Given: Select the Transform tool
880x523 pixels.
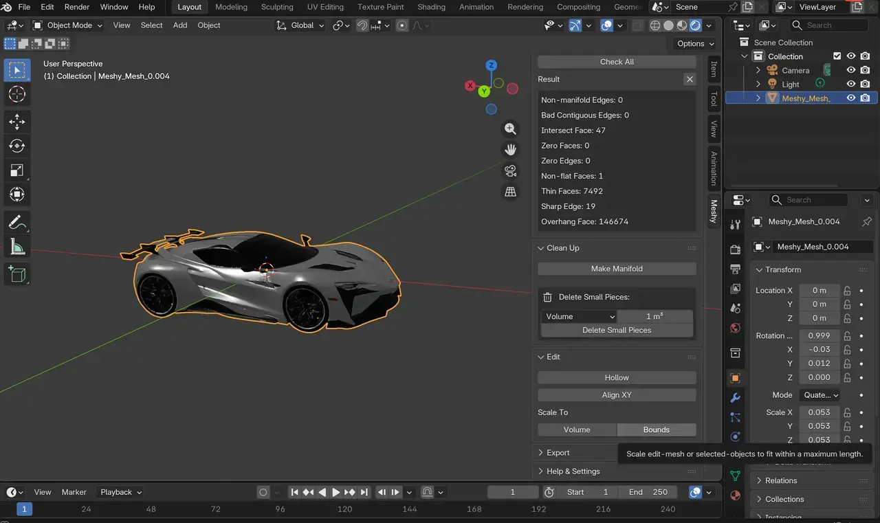Looking at the screenshot, I should (x=17, y=194).
